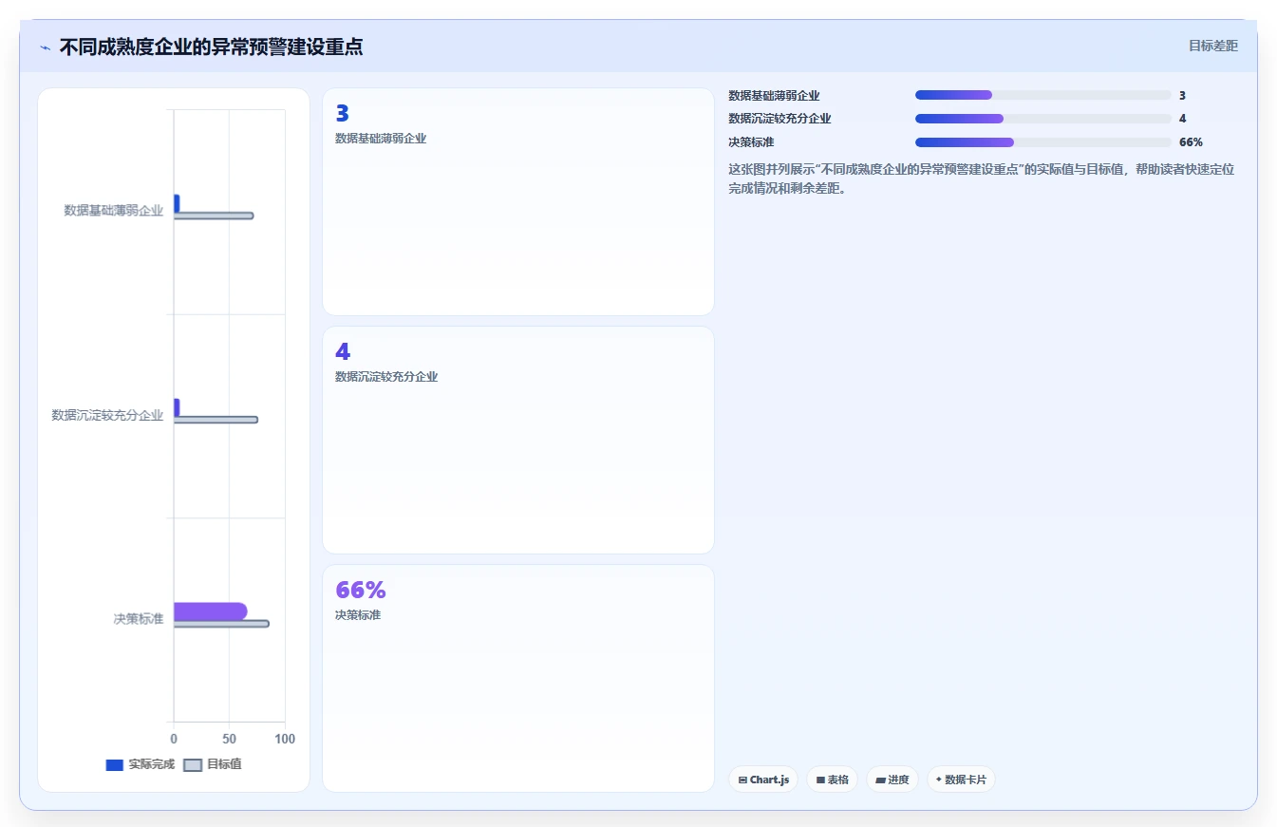Image resolution: width=1277 pixels, height=827 pixels.
Task: Click the 目标值 legend text
Action: (x=224, y=764)
